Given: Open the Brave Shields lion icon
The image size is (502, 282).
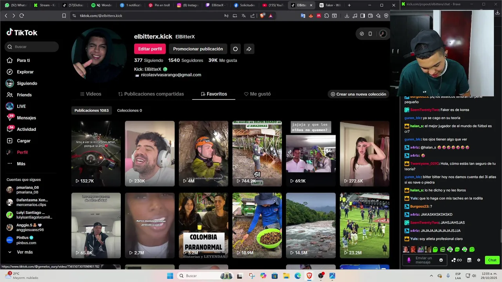Looking at the screenshot, I should [x=262, y=16].
